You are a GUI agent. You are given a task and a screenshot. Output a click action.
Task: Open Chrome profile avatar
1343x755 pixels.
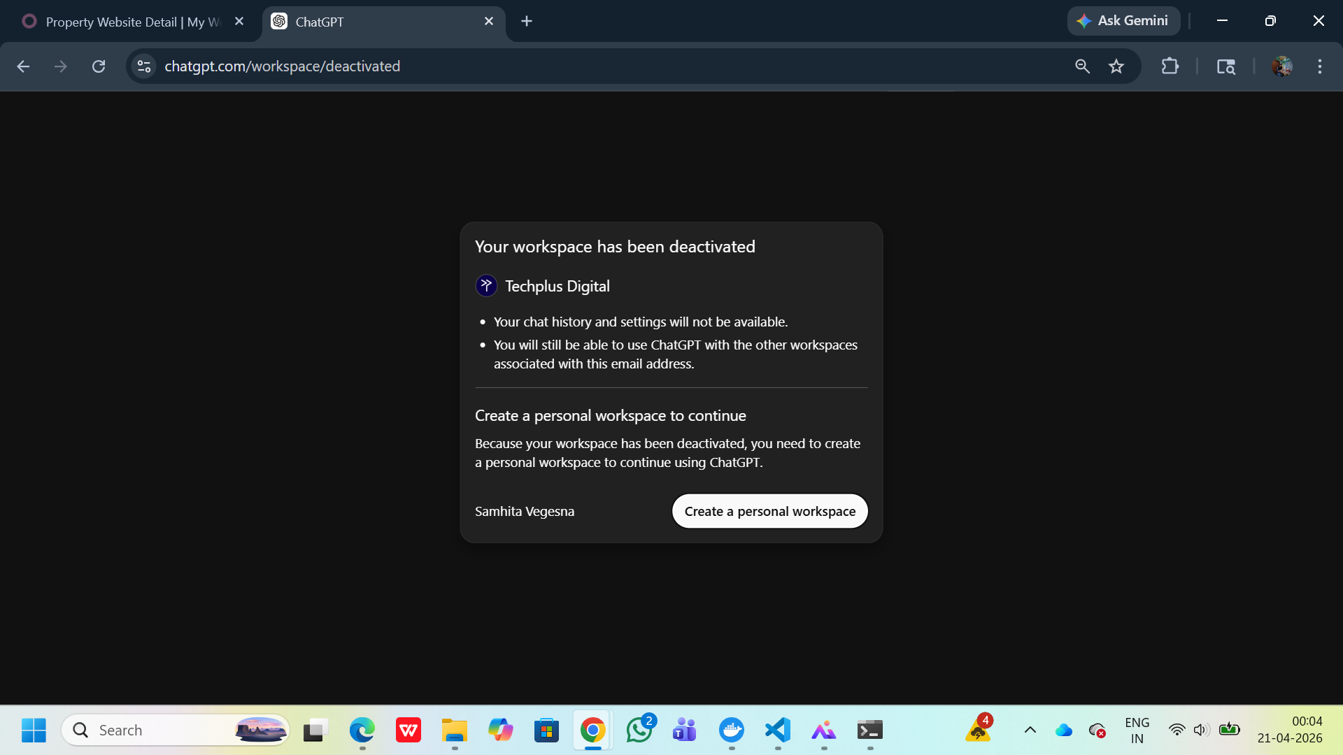click(1282, 66)
